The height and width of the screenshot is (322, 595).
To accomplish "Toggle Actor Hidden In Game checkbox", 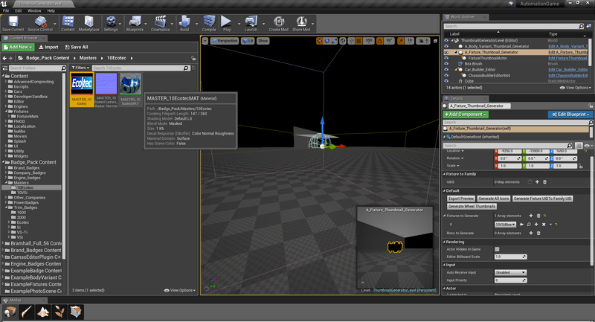I will 498,249.
